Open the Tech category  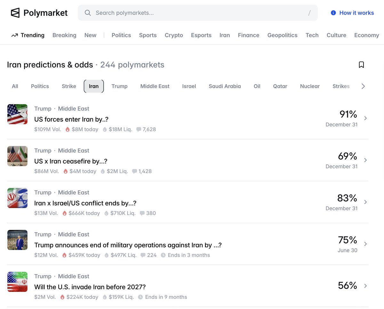[x=312, y=35]
